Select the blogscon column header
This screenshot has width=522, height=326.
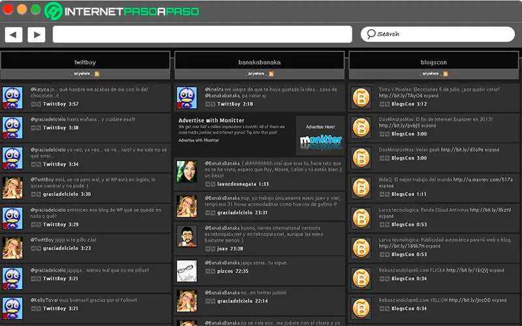coord(434,62)
